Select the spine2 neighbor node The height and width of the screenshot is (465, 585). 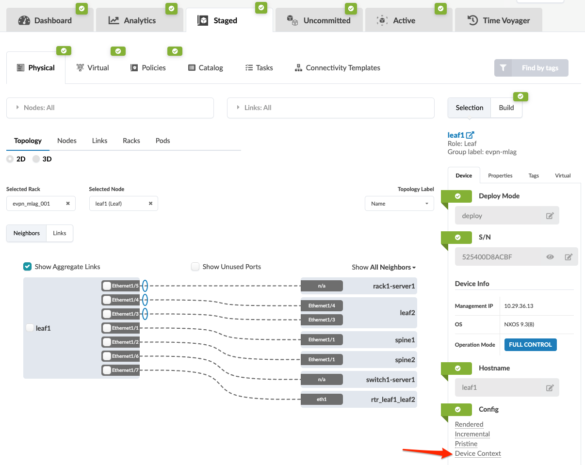pos(358,360)
